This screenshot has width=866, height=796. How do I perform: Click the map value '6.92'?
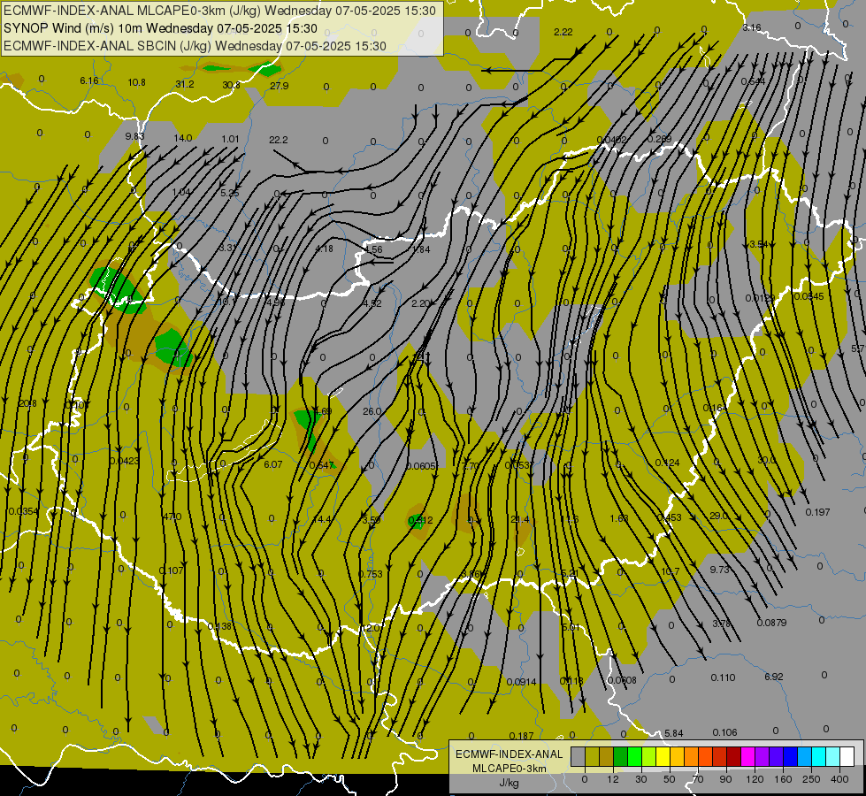(x=774, y=677)
